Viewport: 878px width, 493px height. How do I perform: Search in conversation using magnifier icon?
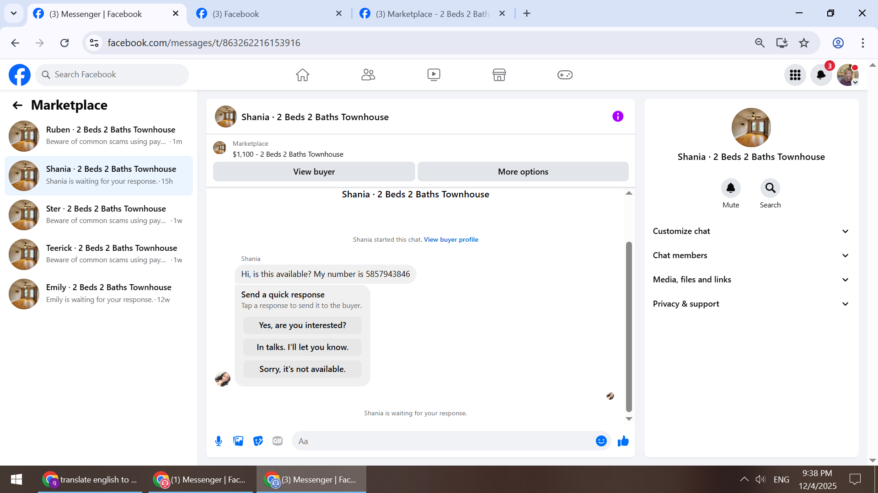770,188
